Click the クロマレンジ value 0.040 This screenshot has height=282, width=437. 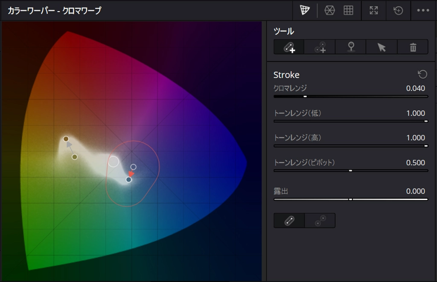pyautogui.click(x=415, y=88)
